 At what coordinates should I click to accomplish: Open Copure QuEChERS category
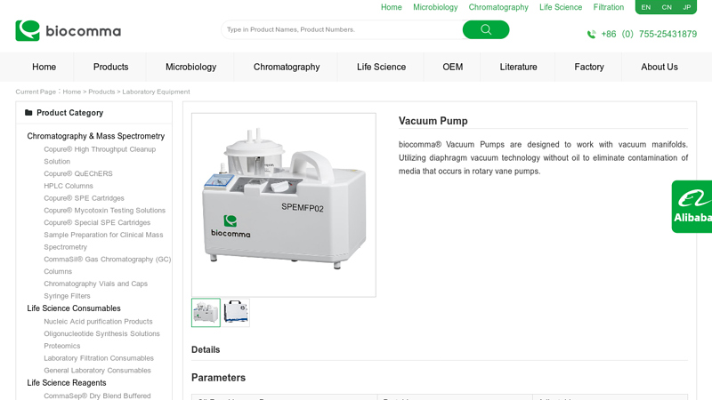pos(78,173)
